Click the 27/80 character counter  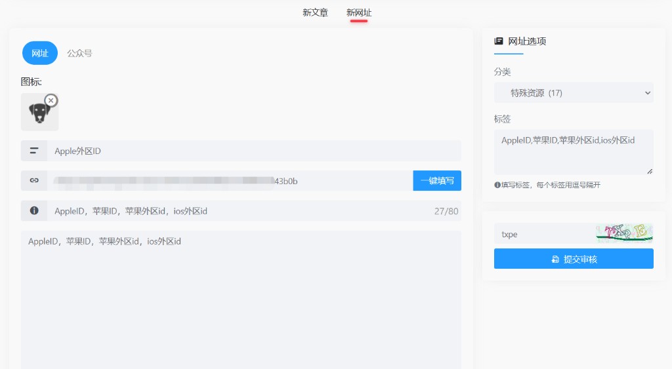tap(446, 211)
